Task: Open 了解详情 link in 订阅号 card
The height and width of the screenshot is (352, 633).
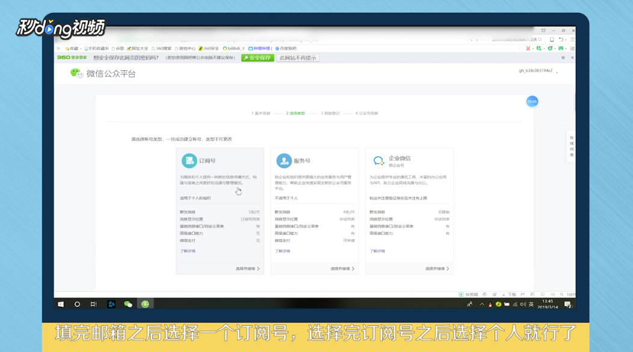Action: click(187, 251)
